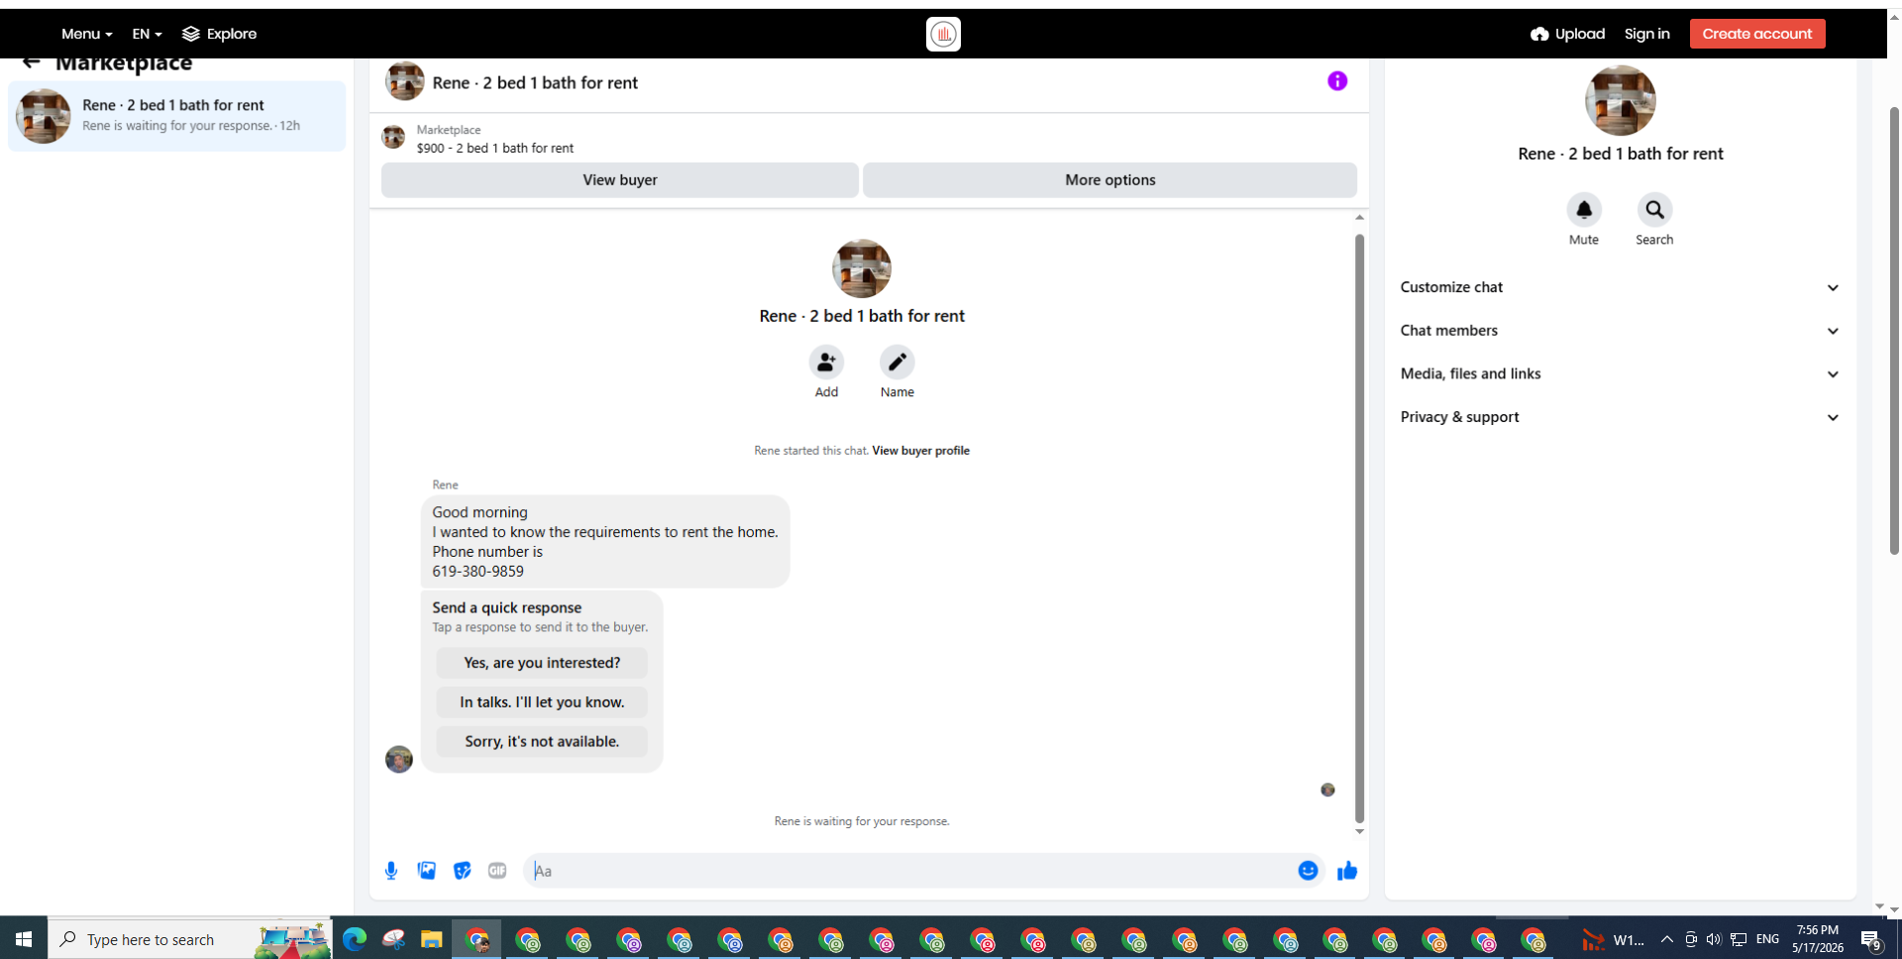Click the chat header profile picture
This screenshot has width=1902, height=959.
[404, 81]
